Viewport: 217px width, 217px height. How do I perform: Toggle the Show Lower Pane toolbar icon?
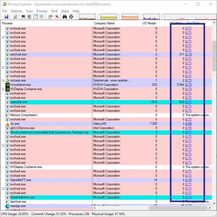pyautogui.click(x=35, y=17)
